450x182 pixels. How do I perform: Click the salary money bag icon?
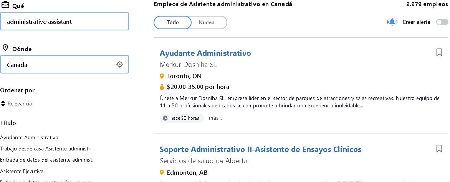[x=162, y=87]
